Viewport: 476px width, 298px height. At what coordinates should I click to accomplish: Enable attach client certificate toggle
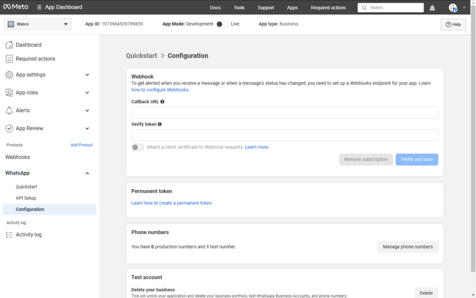tap(138, 147)
